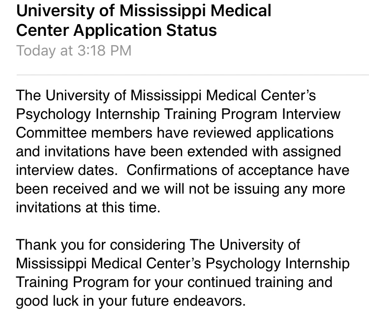369x314 pixels.
Task: Click 'good luck in your future endeavors.' line
Action: pos(131,301)
